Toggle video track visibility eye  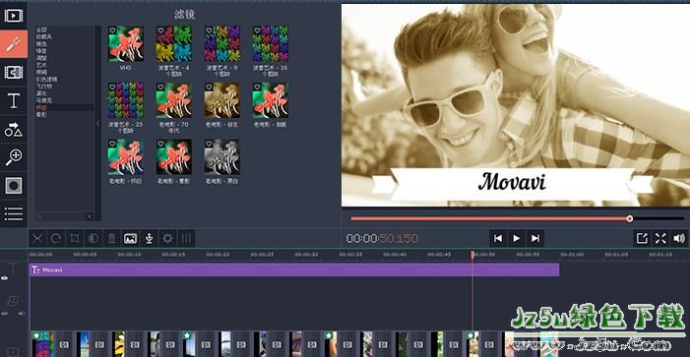[4, 314]
